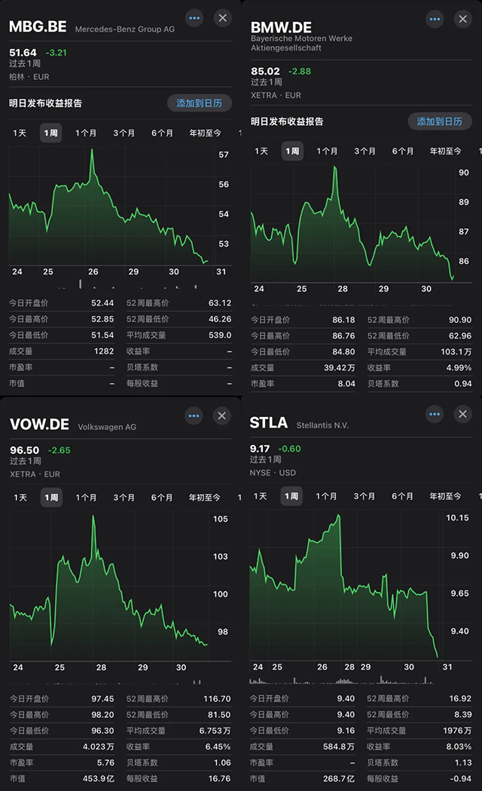The image size is (482, 791).
Task: Close the STLA stock detail card
Action: 462,414
